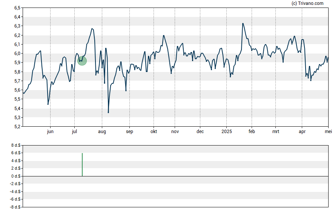Click the Trivano.com copyright text

click(x=307, y=3)
